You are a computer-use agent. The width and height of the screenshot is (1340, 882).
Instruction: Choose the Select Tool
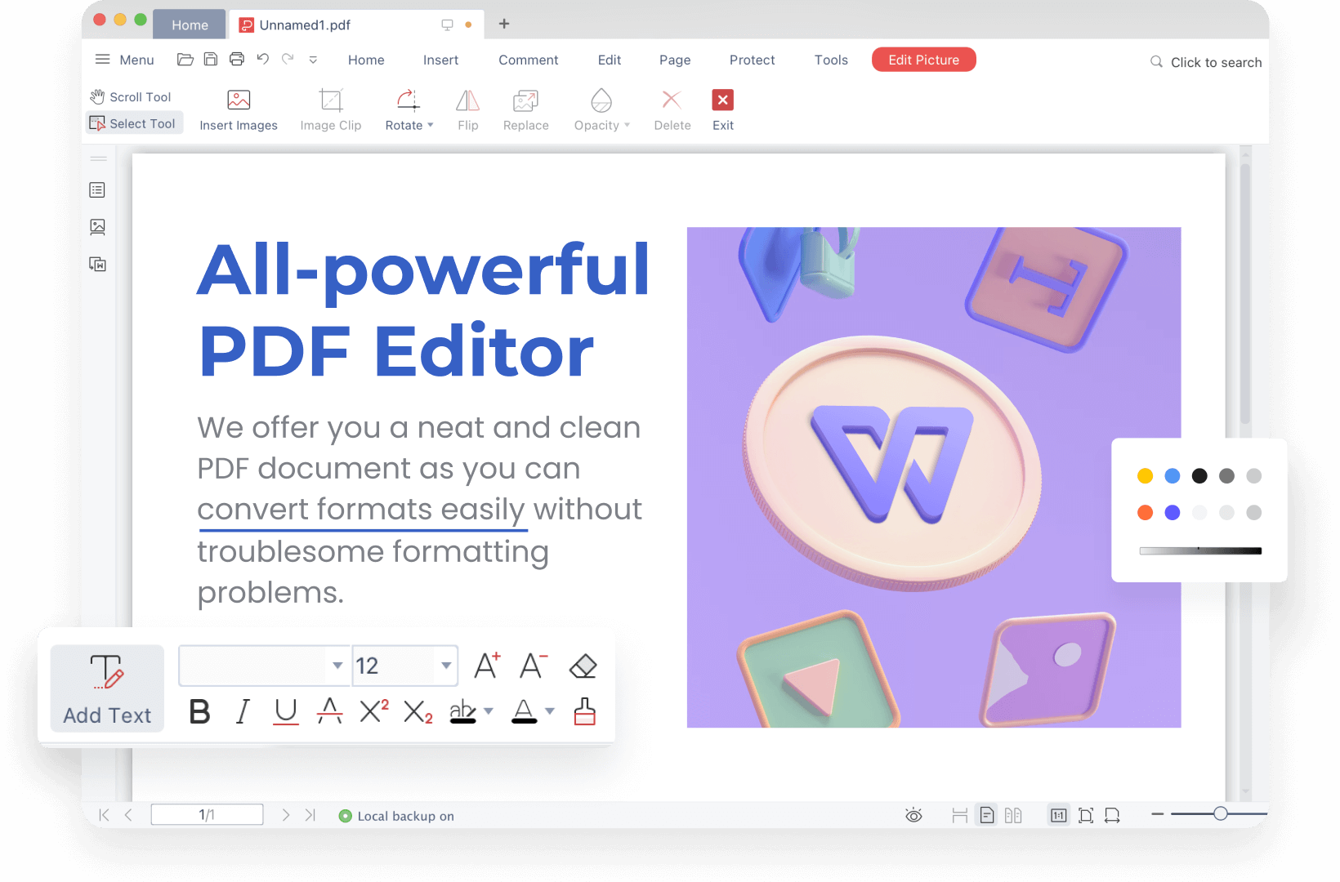click(x=133, y=123)
